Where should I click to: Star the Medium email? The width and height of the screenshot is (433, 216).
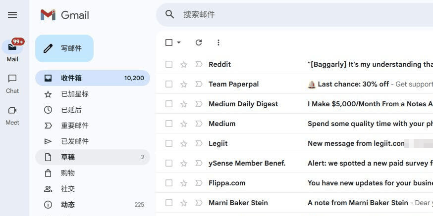pyautogui.click(x=184, y=124)
